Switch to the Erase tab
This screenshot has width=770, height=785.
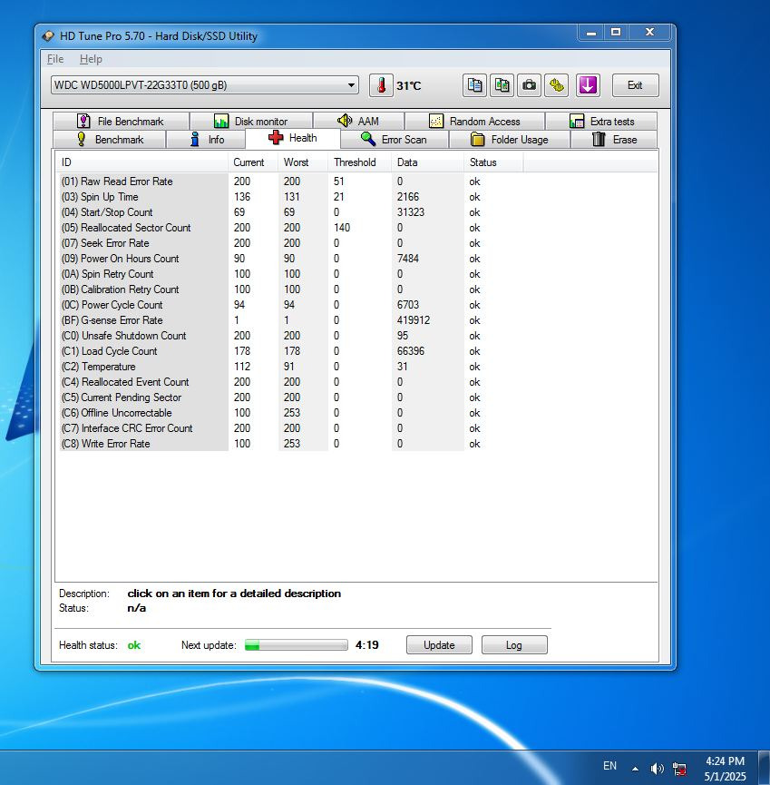[614, 139]
